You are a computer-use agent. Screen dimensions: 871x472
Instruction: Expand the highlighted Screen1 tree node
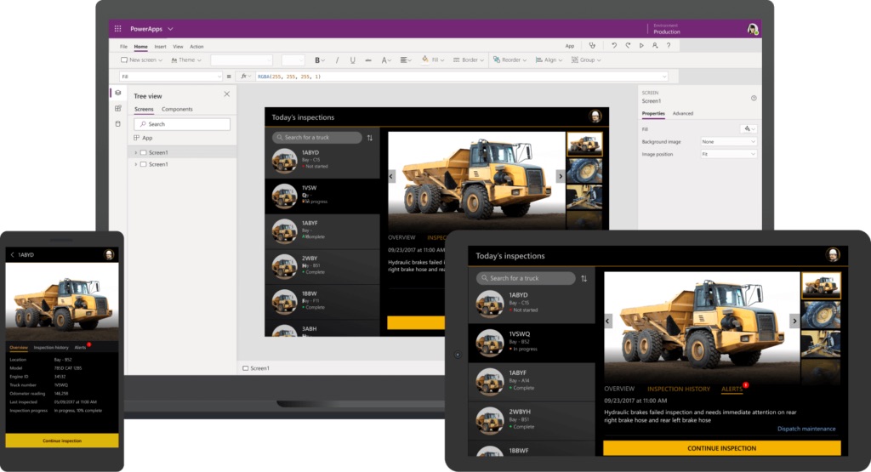point(135,153)
